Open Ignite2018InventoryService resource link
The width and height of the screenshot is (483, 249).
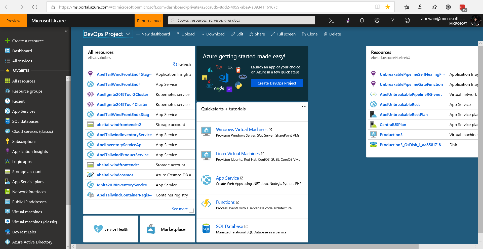[122, 185]
